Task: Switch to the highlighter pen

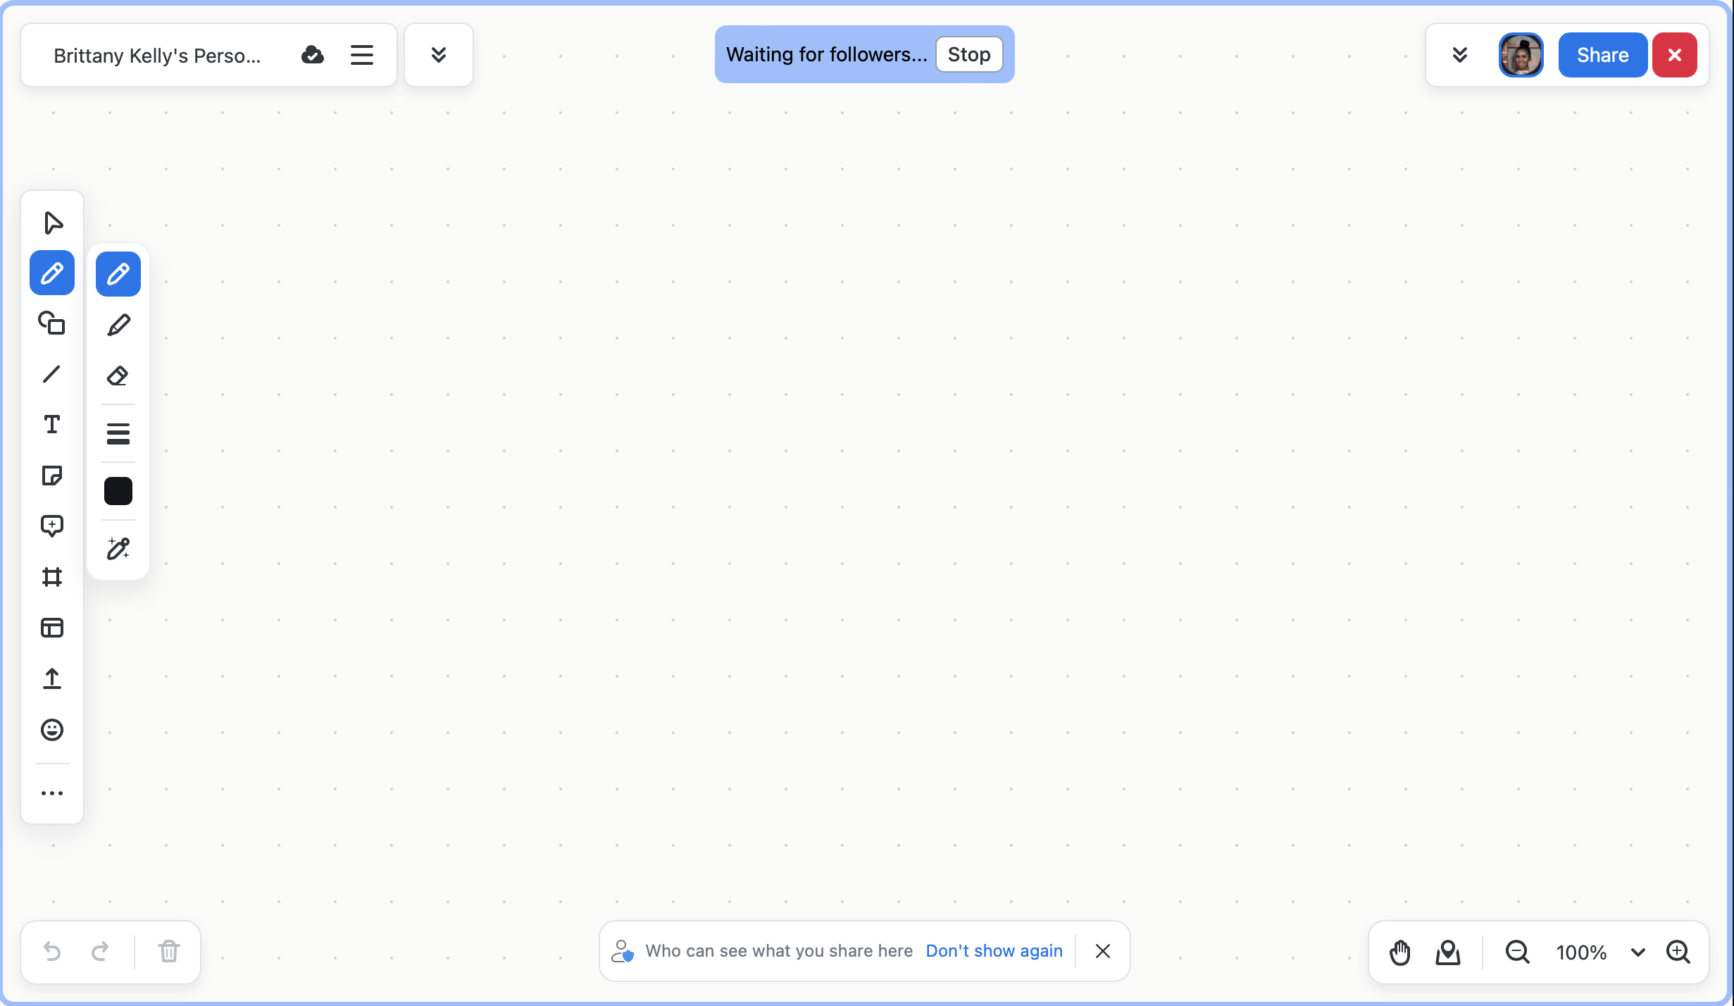Action: [118, 325]
